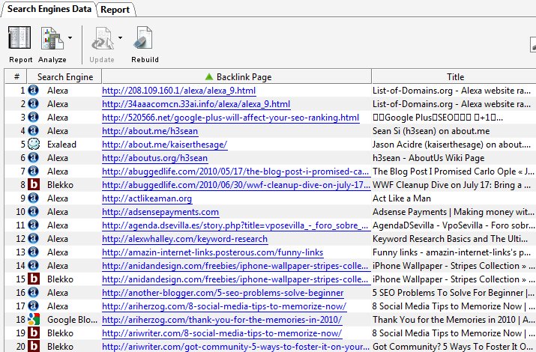This screenshot has height=352, width=536.
Task: Sort by the Search Engine column header
Action: [x=64, y=76]
